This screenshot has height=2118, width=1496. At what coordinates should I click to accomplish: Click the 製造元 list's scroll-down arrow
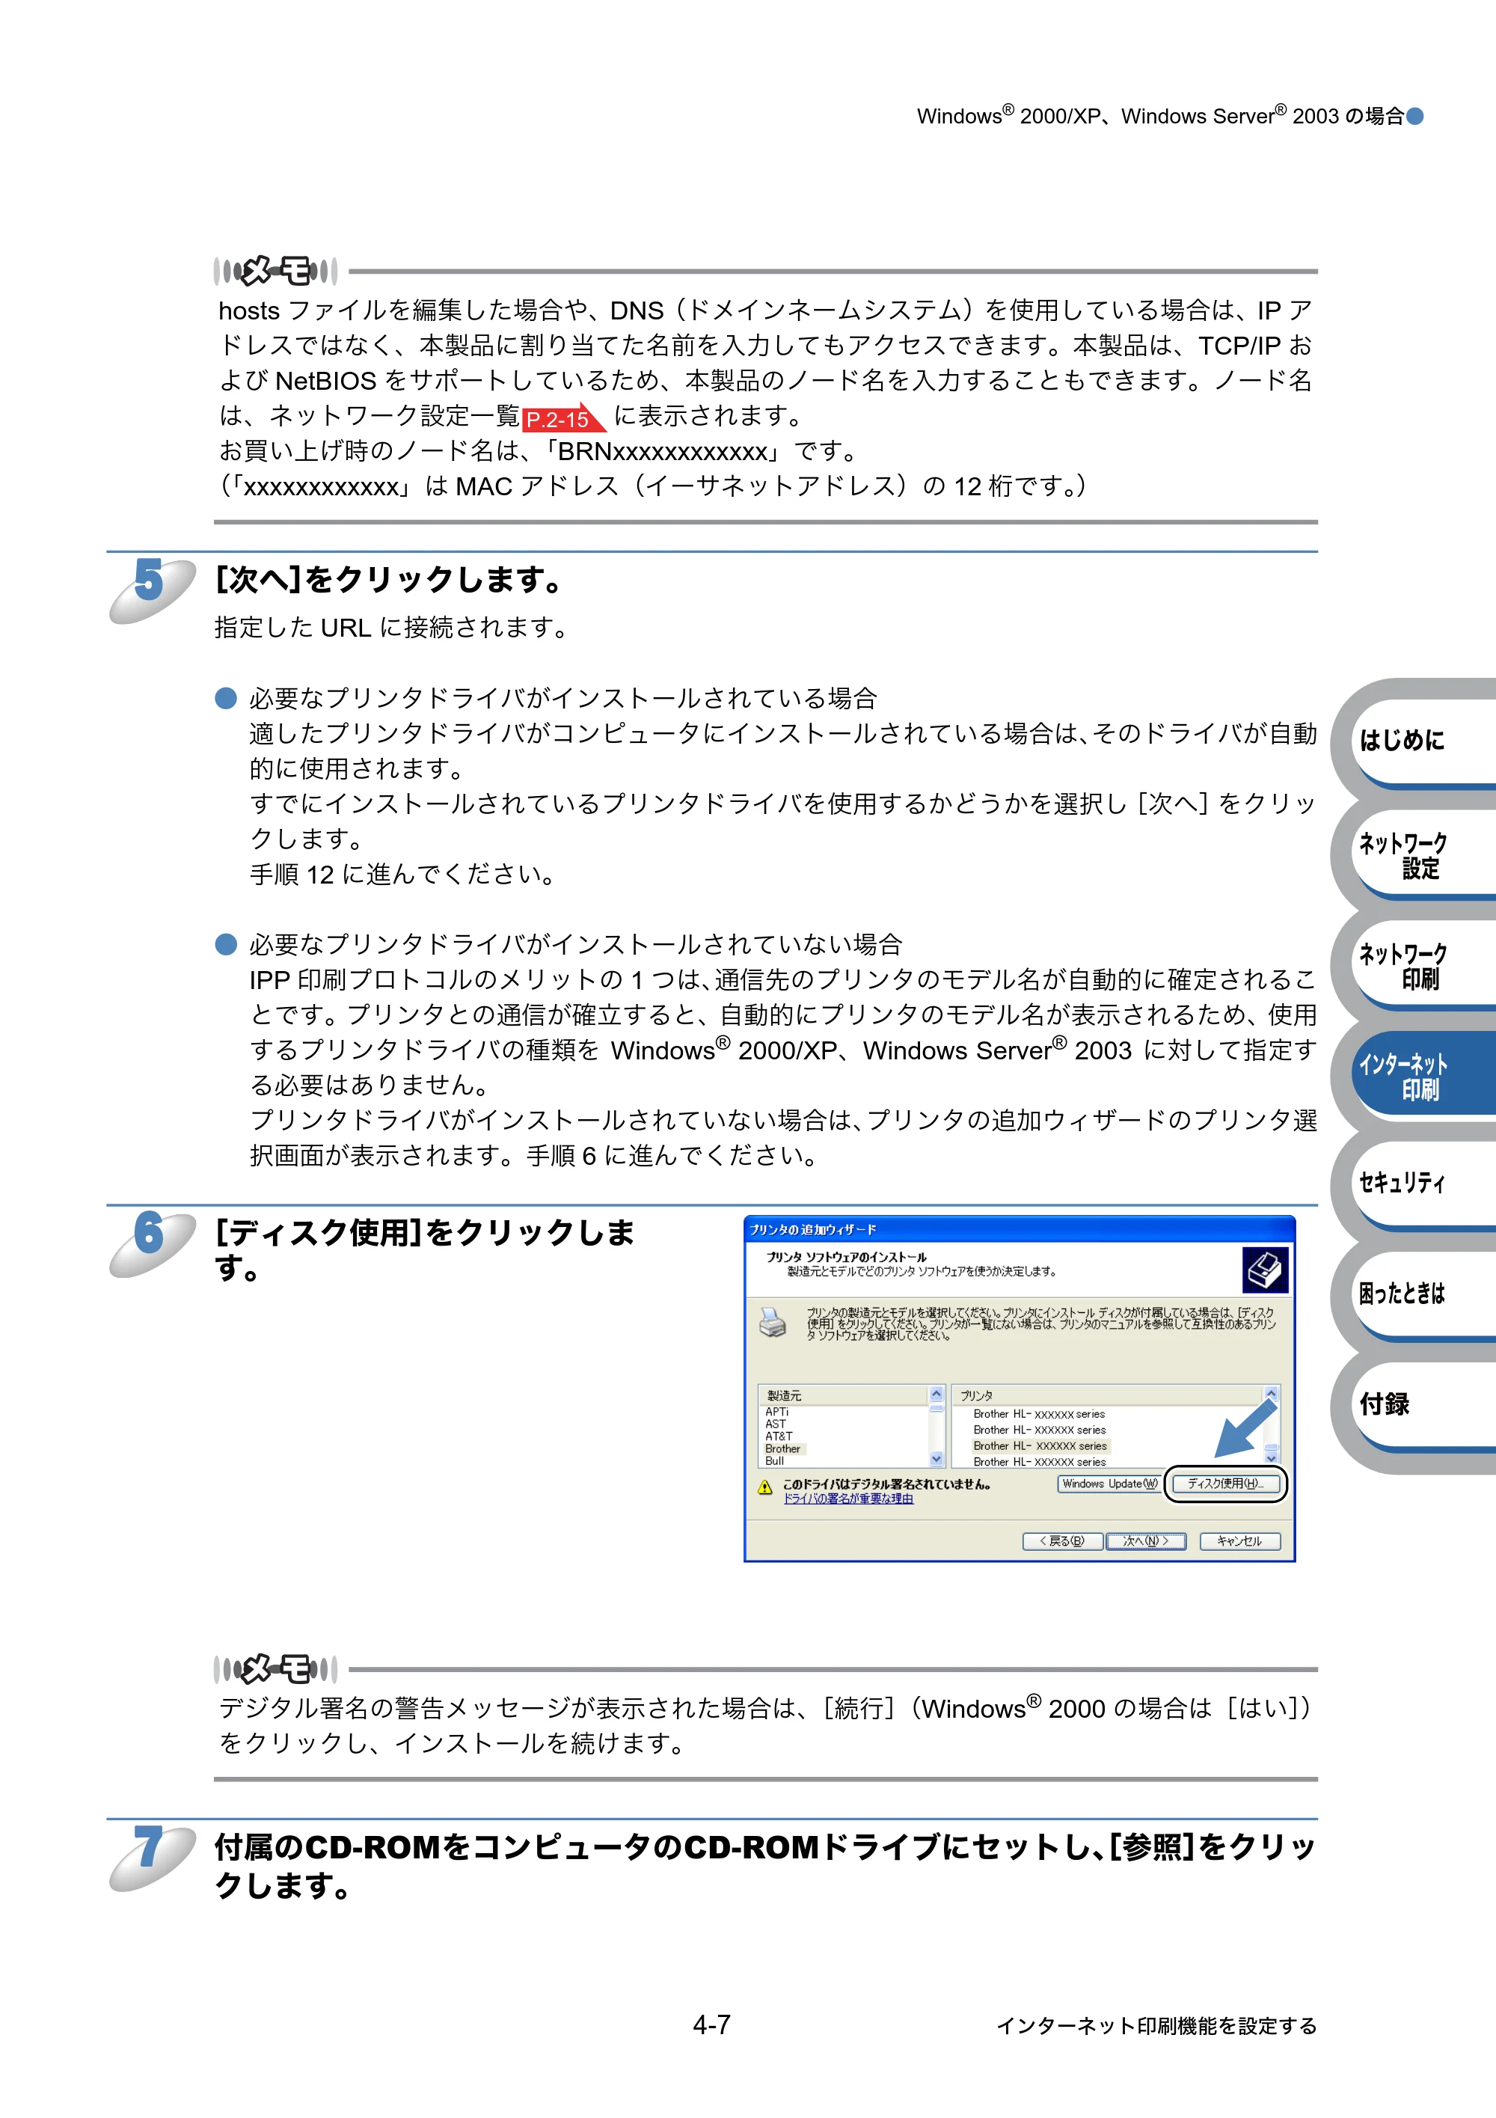[937, 1458]
